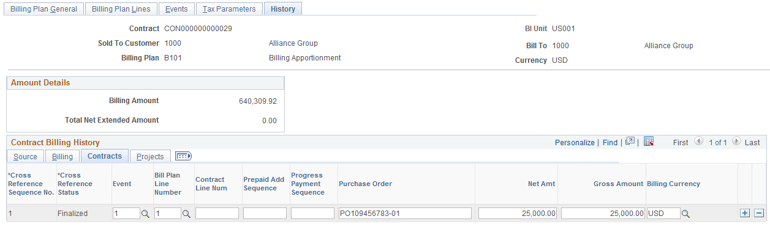Go to next row arrow icon
This screenshot has height=227, width=770.
coord(736,142)
